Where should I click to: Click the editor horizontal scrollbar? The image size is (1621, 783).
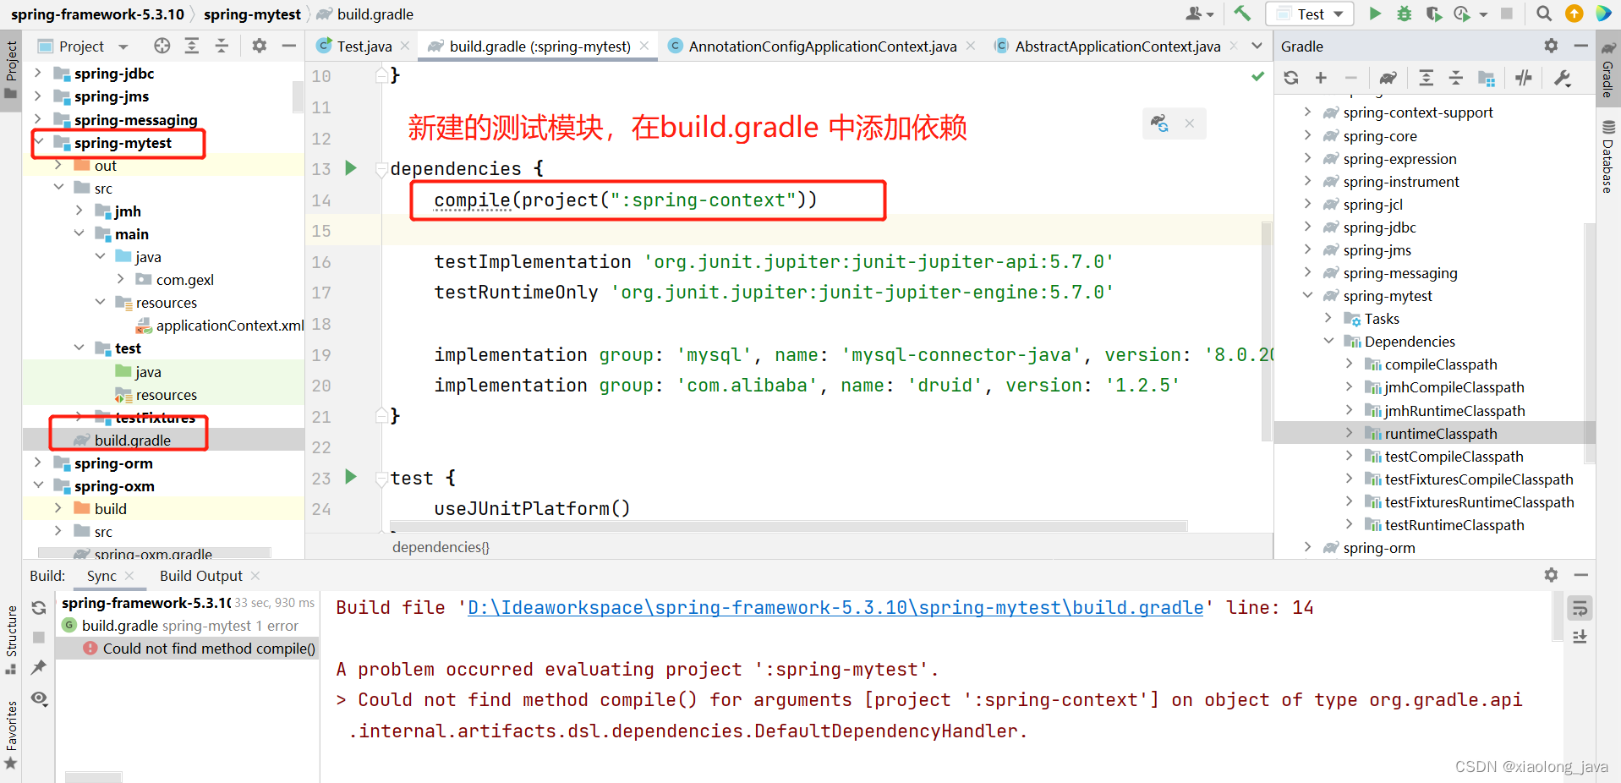tap(787, 526)
